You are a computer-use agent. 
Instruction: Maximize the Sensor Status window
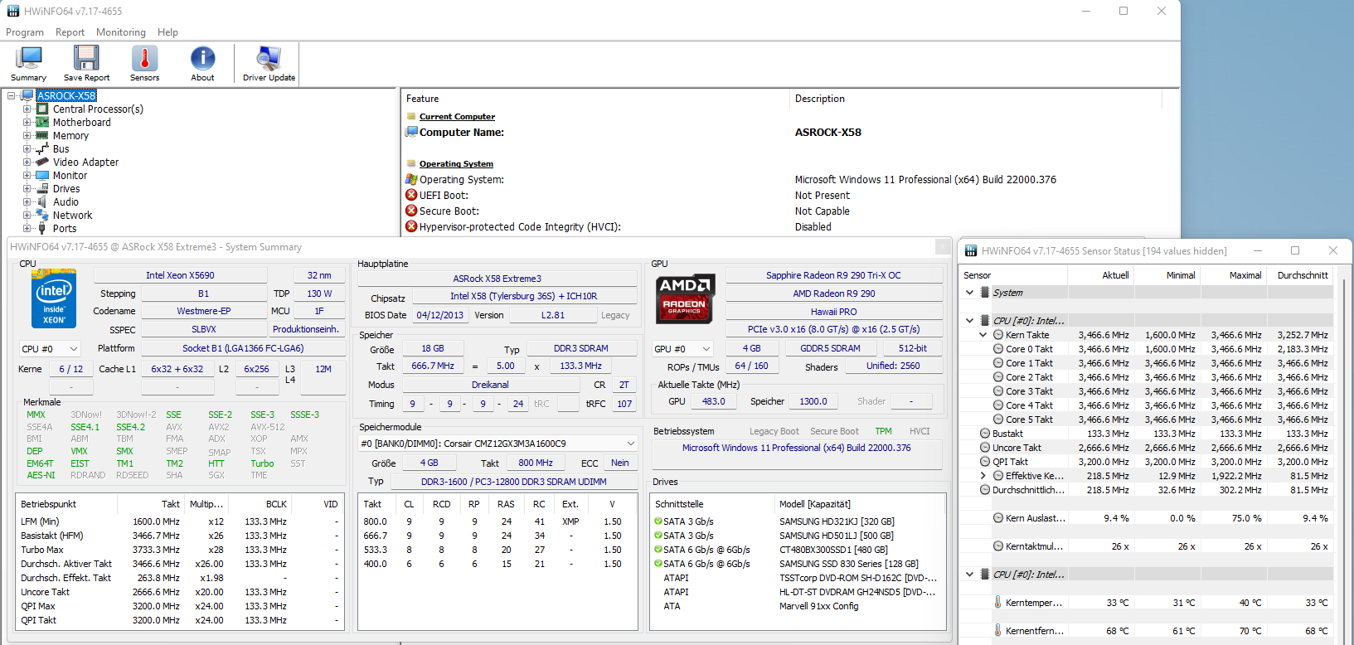[1295, 250]
